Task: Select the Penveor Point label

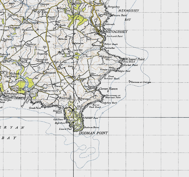Action: tap(91, 118)
